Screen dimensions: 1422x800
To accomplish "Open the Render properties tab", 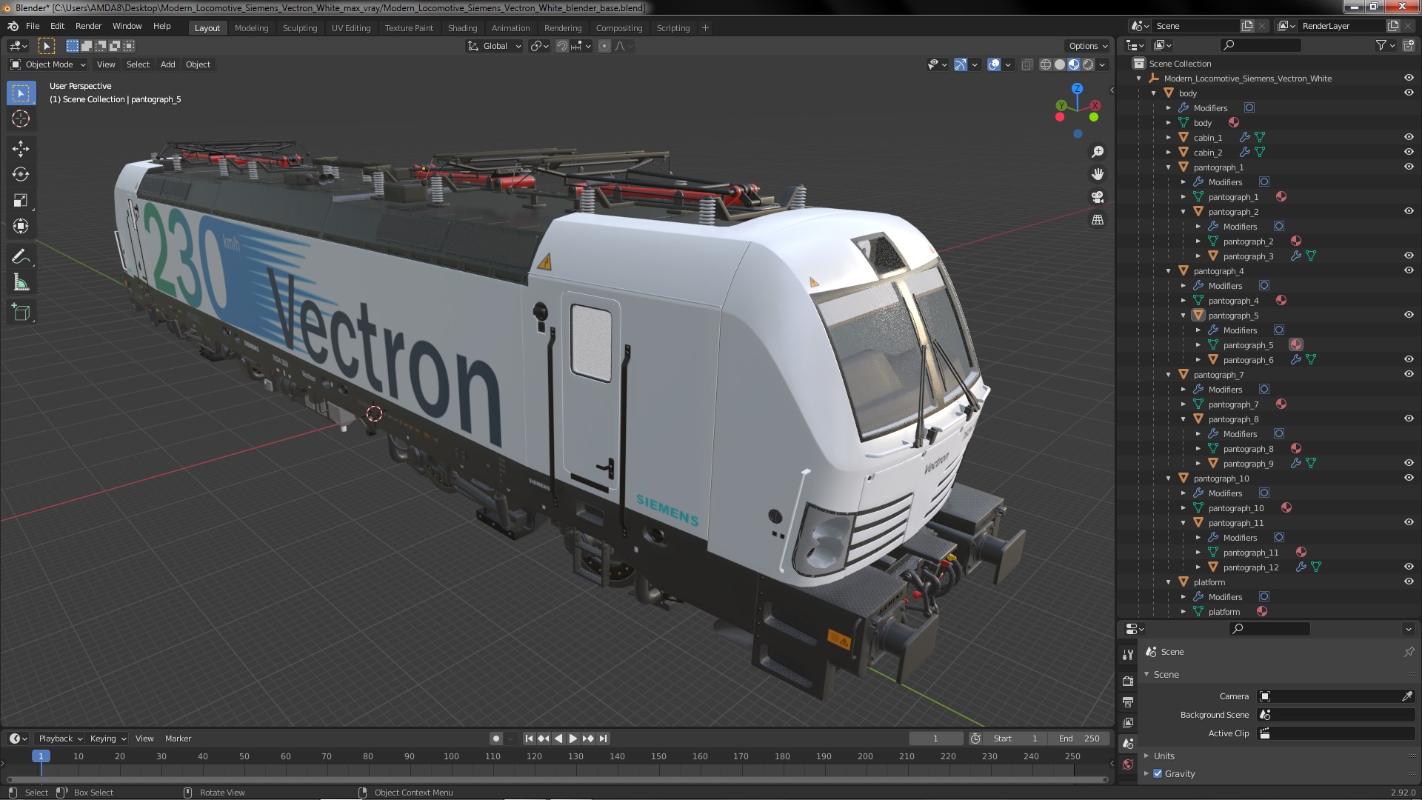I will pos(1128,681).
